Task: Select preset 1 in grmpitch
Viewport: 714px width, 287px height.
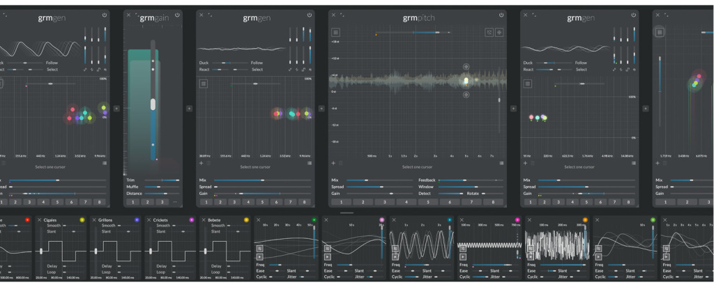Action: coord(341,202)
